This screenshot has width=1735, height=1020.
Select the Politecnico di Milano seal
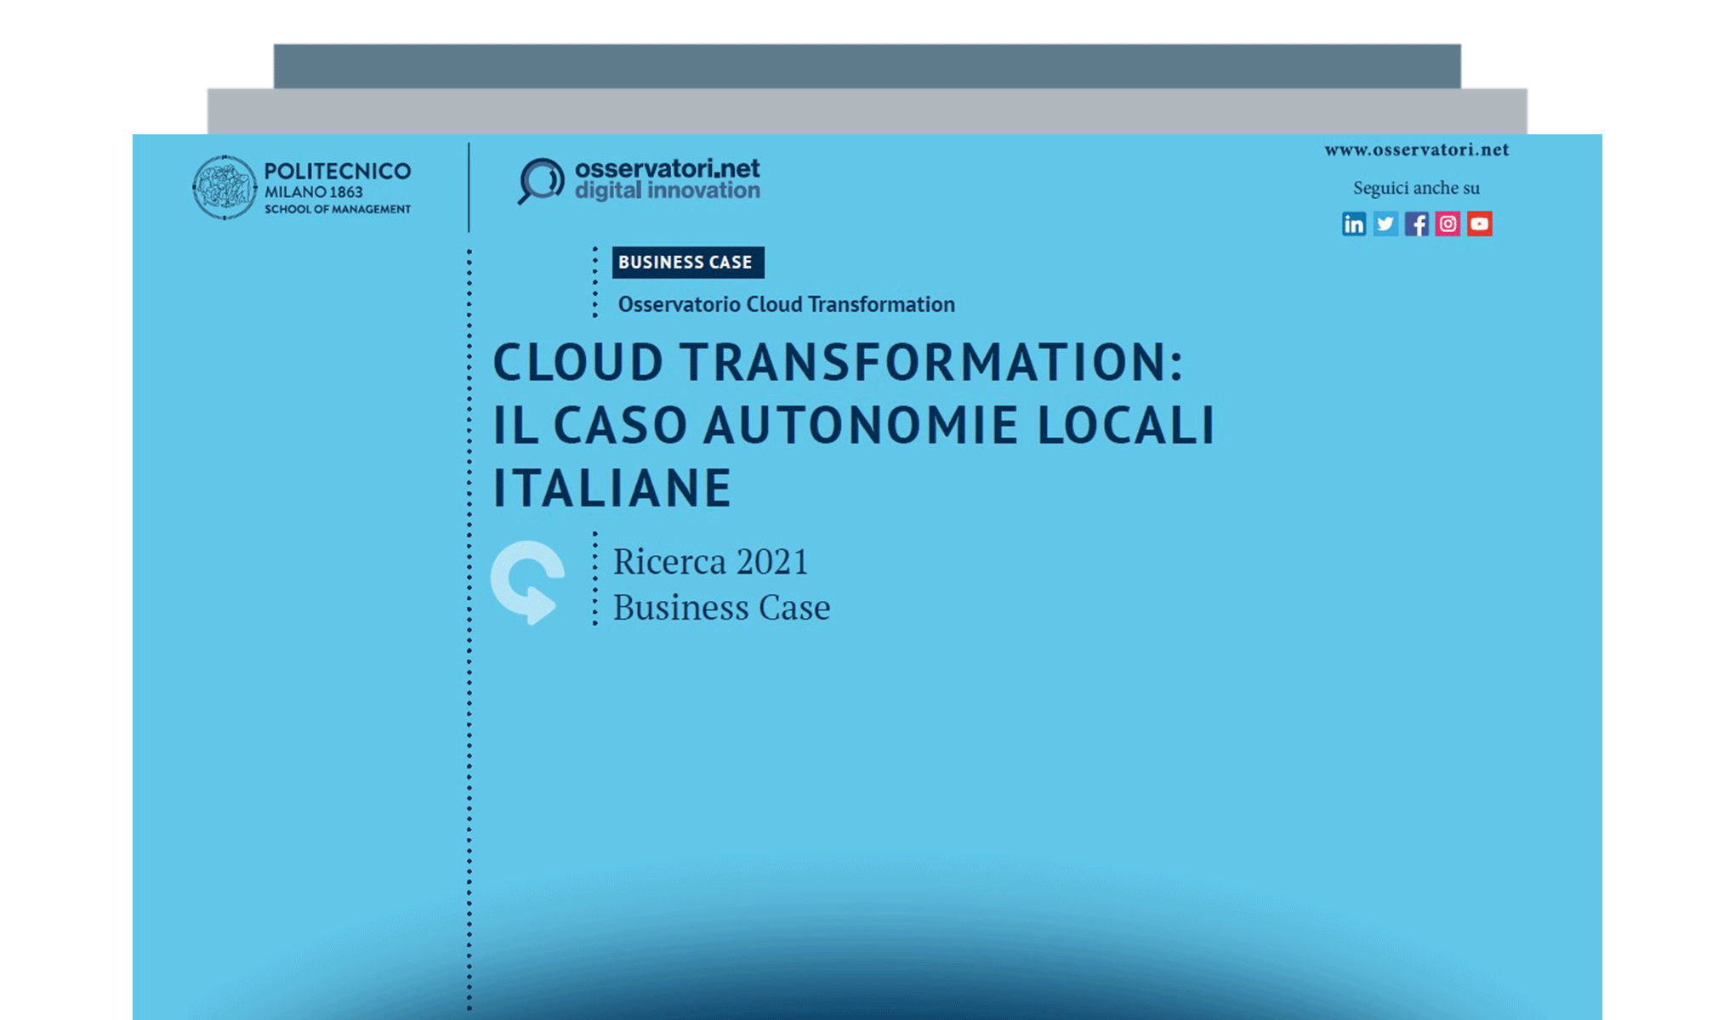(x=225, y=186)
